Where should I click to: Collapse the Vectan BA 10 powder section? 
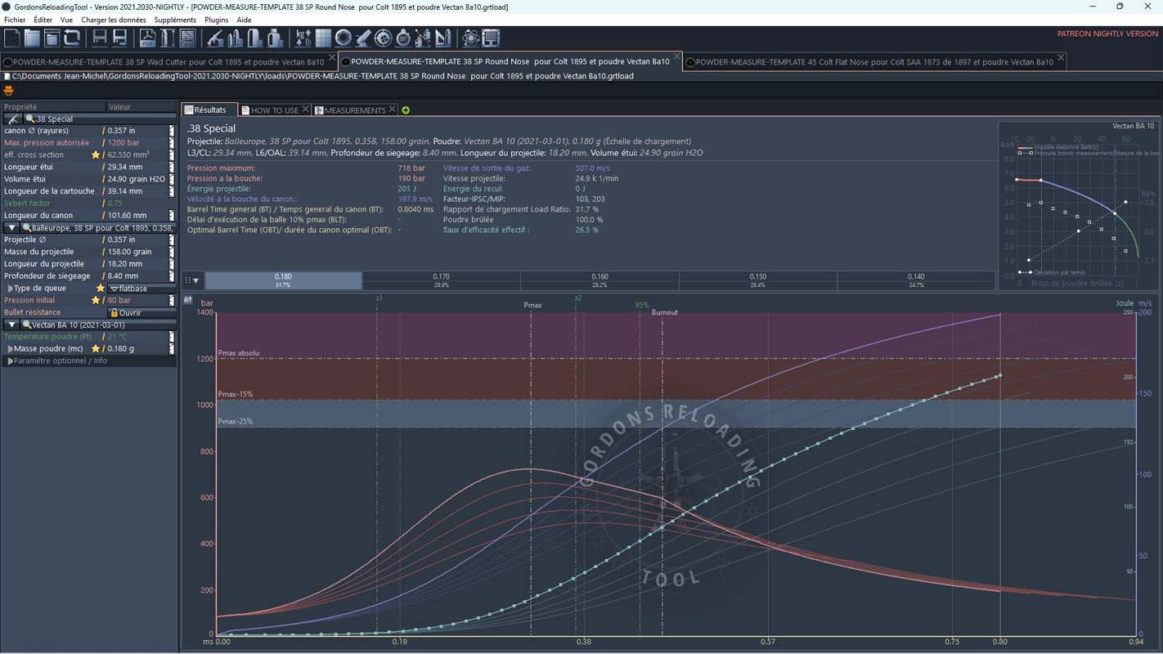click(12, 325)
